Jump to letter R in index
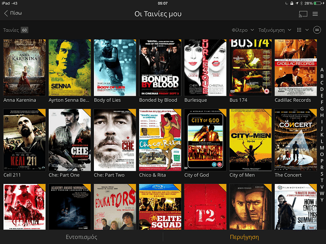This screenshot has height=244, width=326. click(x=322, y=167)
